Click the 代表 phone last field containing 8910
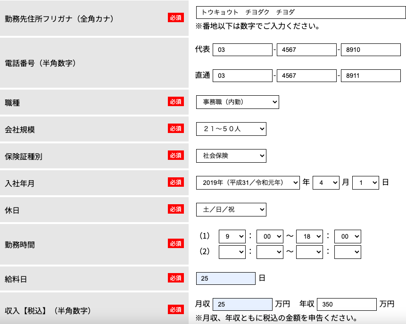 pos(371,50)
